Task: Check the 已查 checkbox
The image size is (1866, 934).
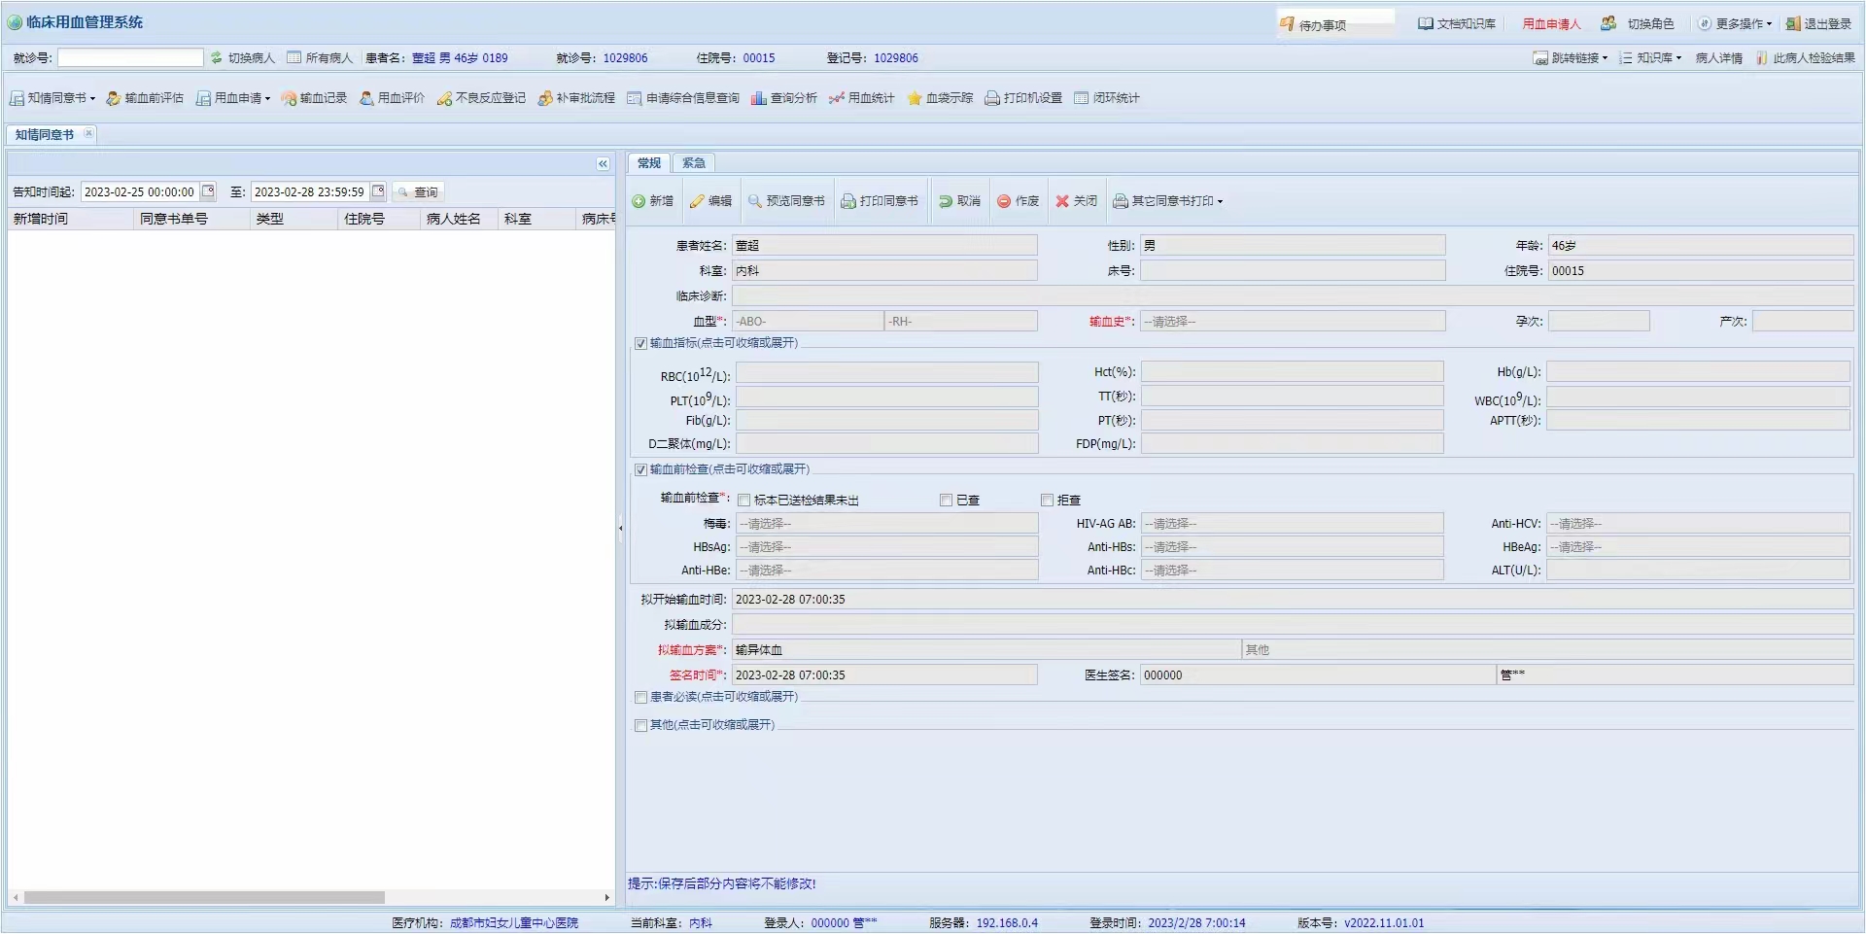Action: pos(946,501)
